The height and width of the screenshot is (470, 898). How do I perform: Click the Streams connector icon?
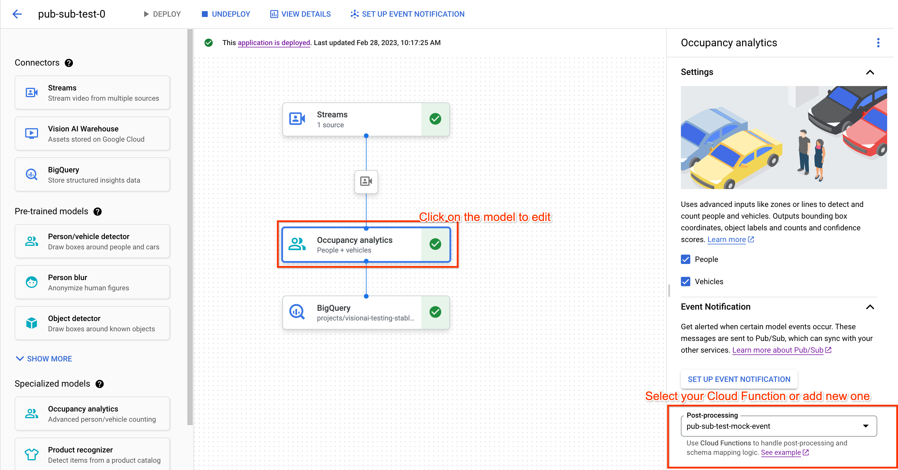[32, 93]
